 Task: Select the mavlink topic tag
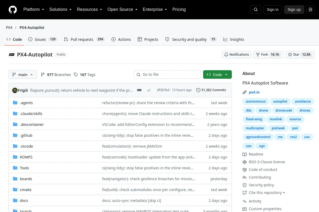pos(276,119)
